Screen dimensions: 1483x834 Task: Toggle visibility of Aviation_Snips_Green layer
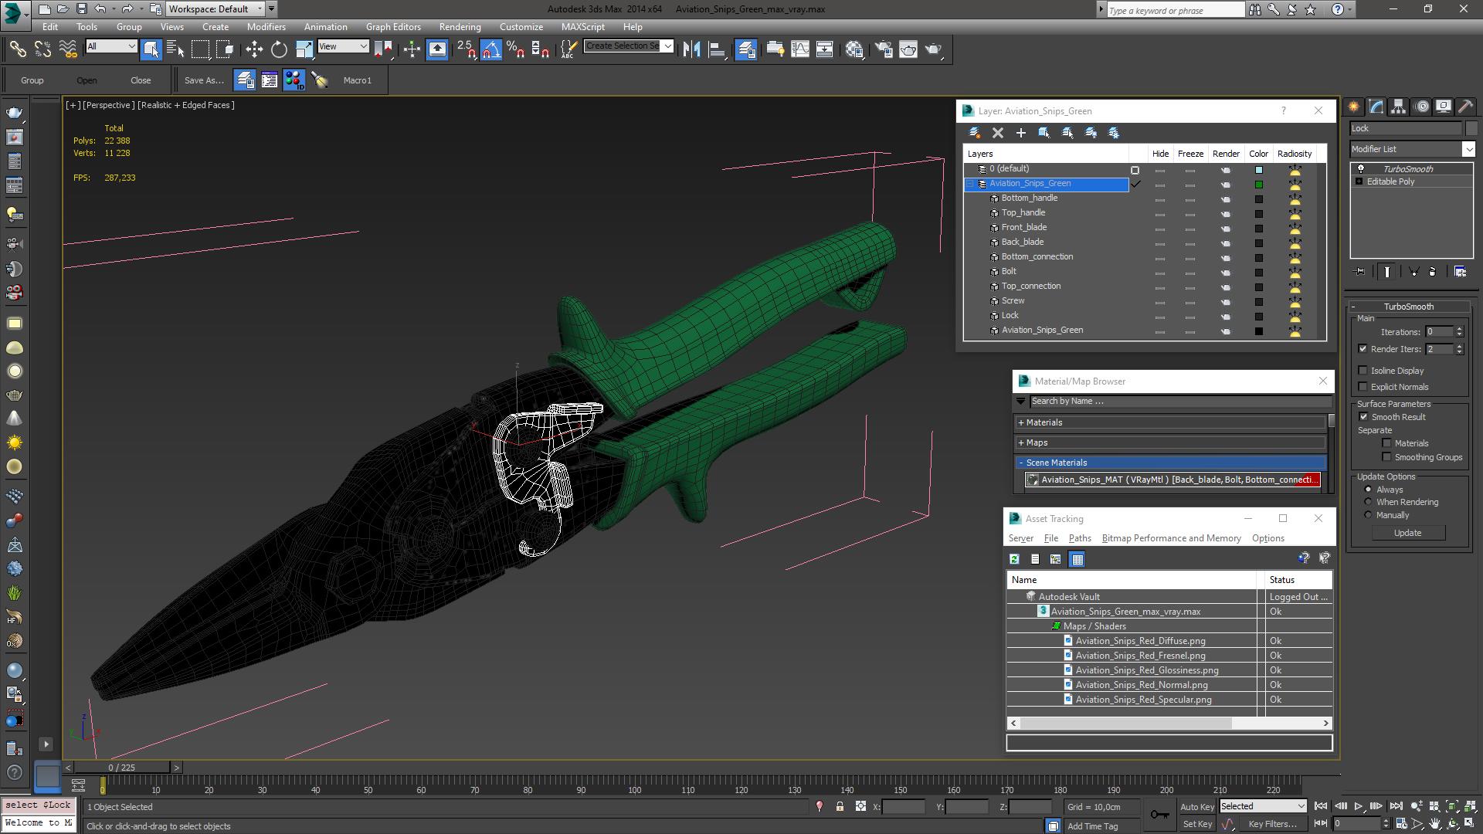coord(1159,182)
